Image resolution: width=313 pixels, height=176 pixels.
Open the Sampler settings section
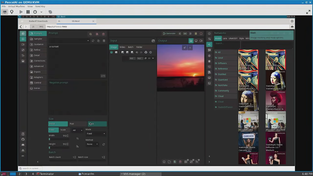click(x=37, y=39)
